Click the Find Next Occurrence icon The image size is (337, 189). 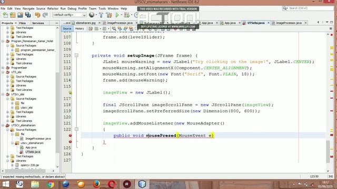(125, 29)
